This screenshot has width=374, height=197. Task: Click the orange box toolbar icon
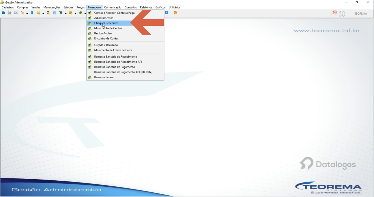71,13
